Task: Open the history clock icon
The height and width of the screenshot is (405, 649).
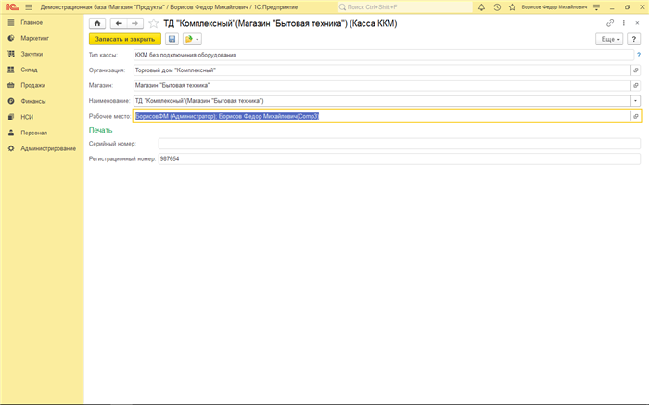Action: click(x=497, y=7)
